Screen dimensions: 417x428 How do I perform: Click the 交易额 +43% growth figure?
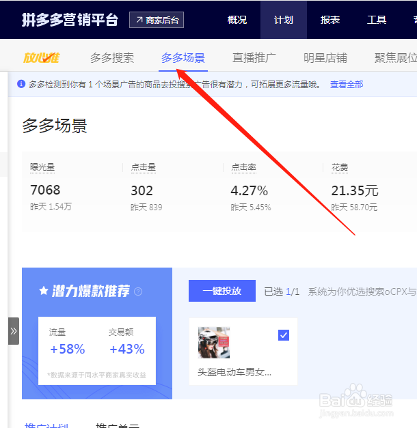point(127,349)
